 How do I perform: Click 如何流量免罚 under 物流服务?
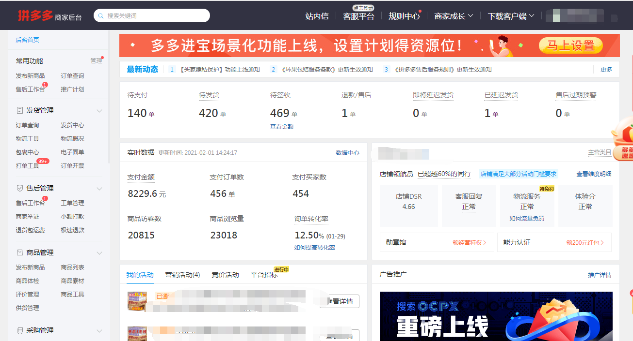(x=527, y=219)
